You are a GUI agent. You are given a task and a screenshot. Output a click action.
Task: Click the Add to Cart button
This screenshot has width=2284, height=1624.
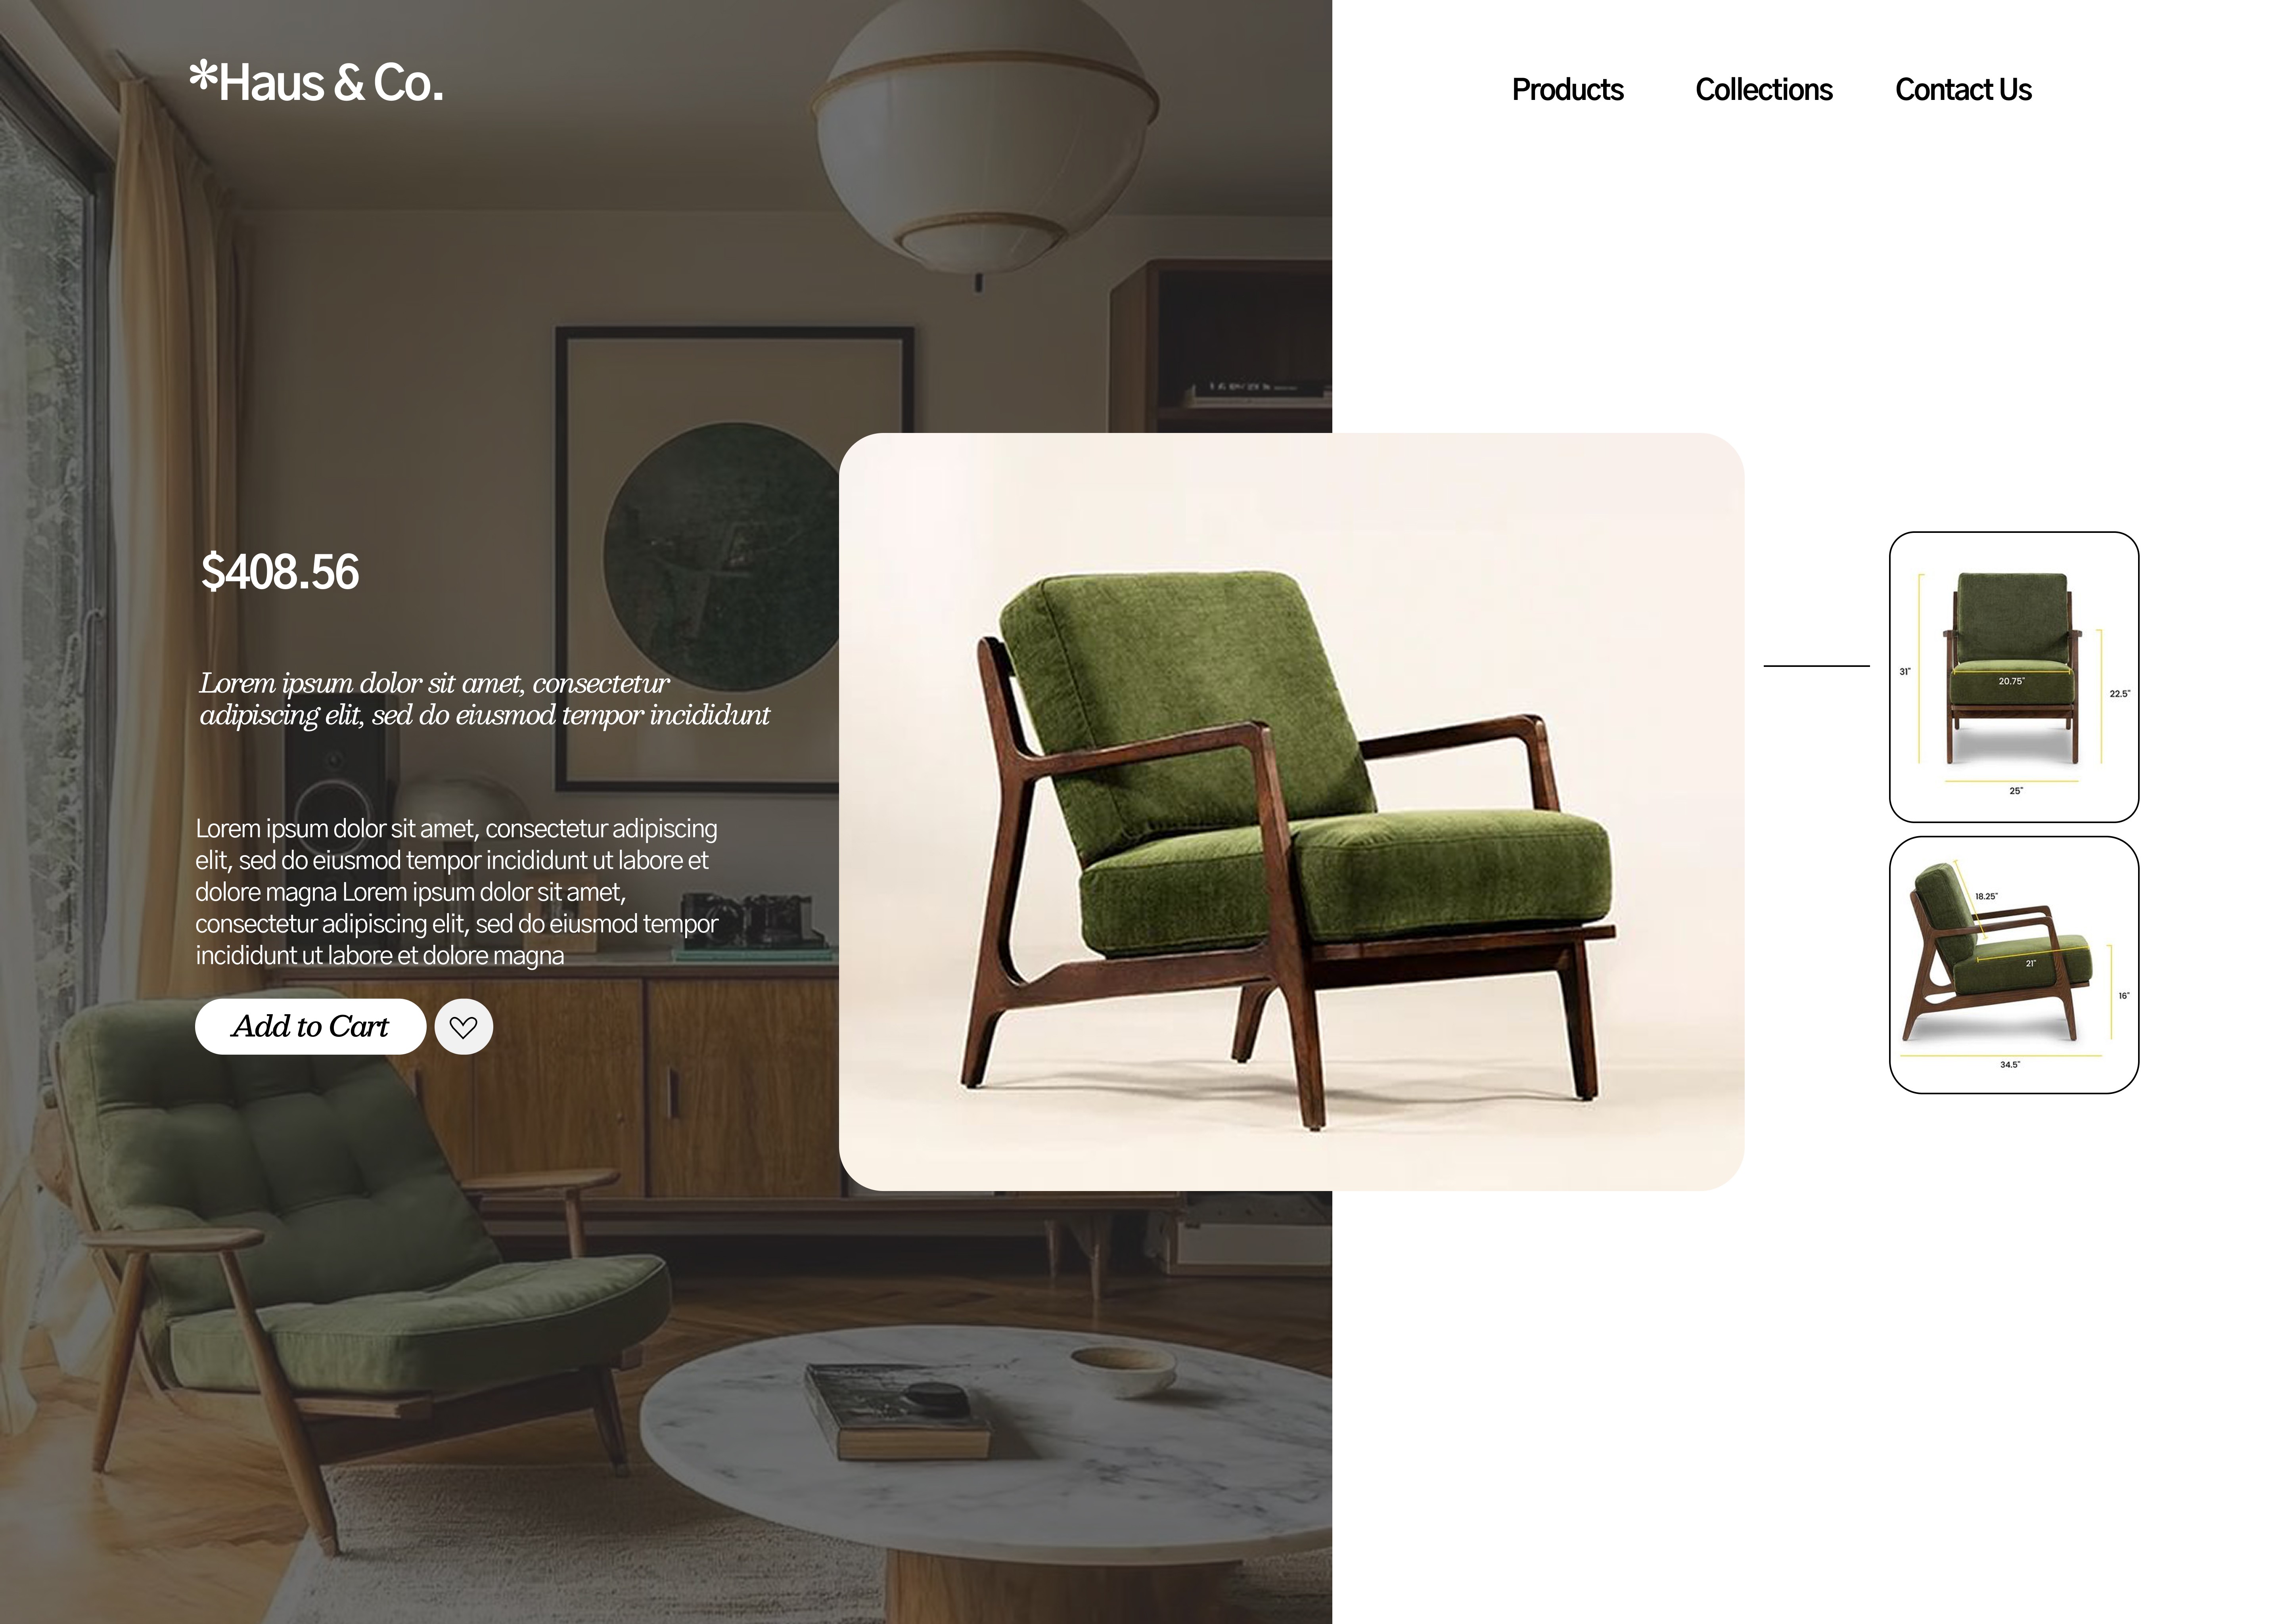310,1026
